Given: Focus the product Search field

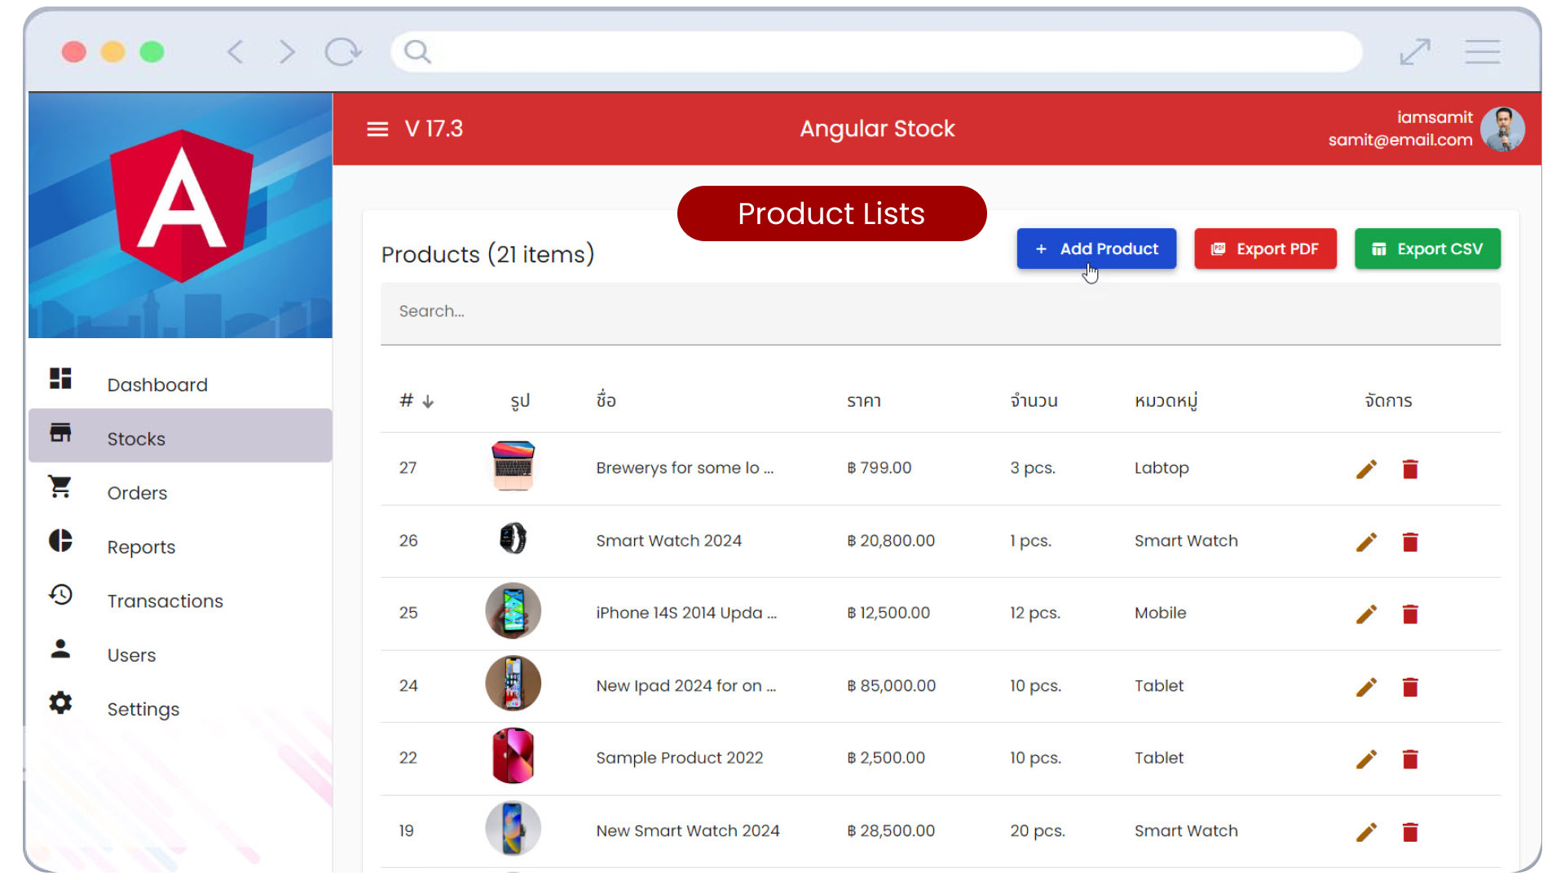Looking at the screenshot, I should click(940, 313).
